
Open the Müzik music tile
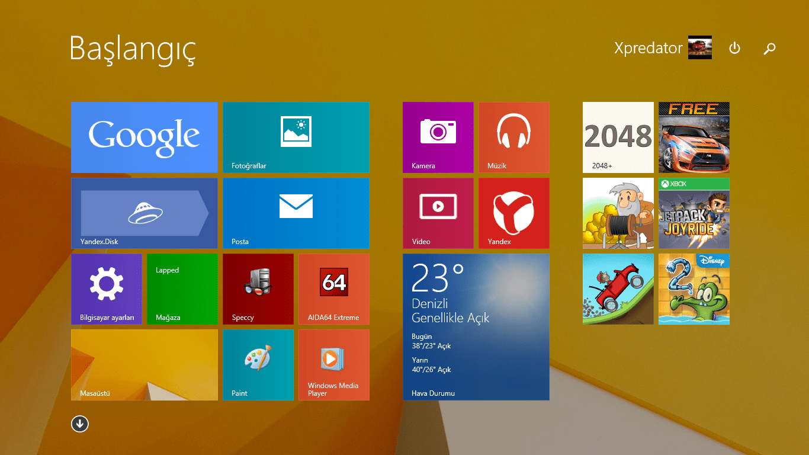click(514, 137)
